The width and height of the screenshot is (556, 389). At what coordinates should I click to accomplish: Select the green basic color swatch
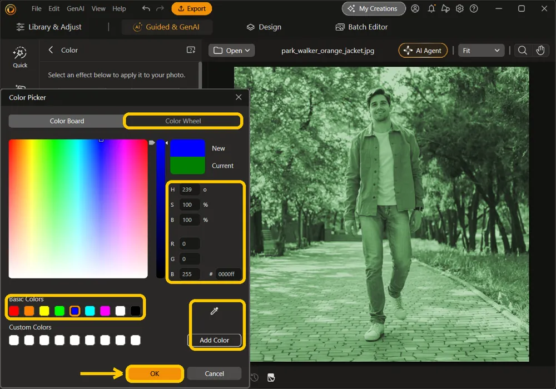[59, 311]
